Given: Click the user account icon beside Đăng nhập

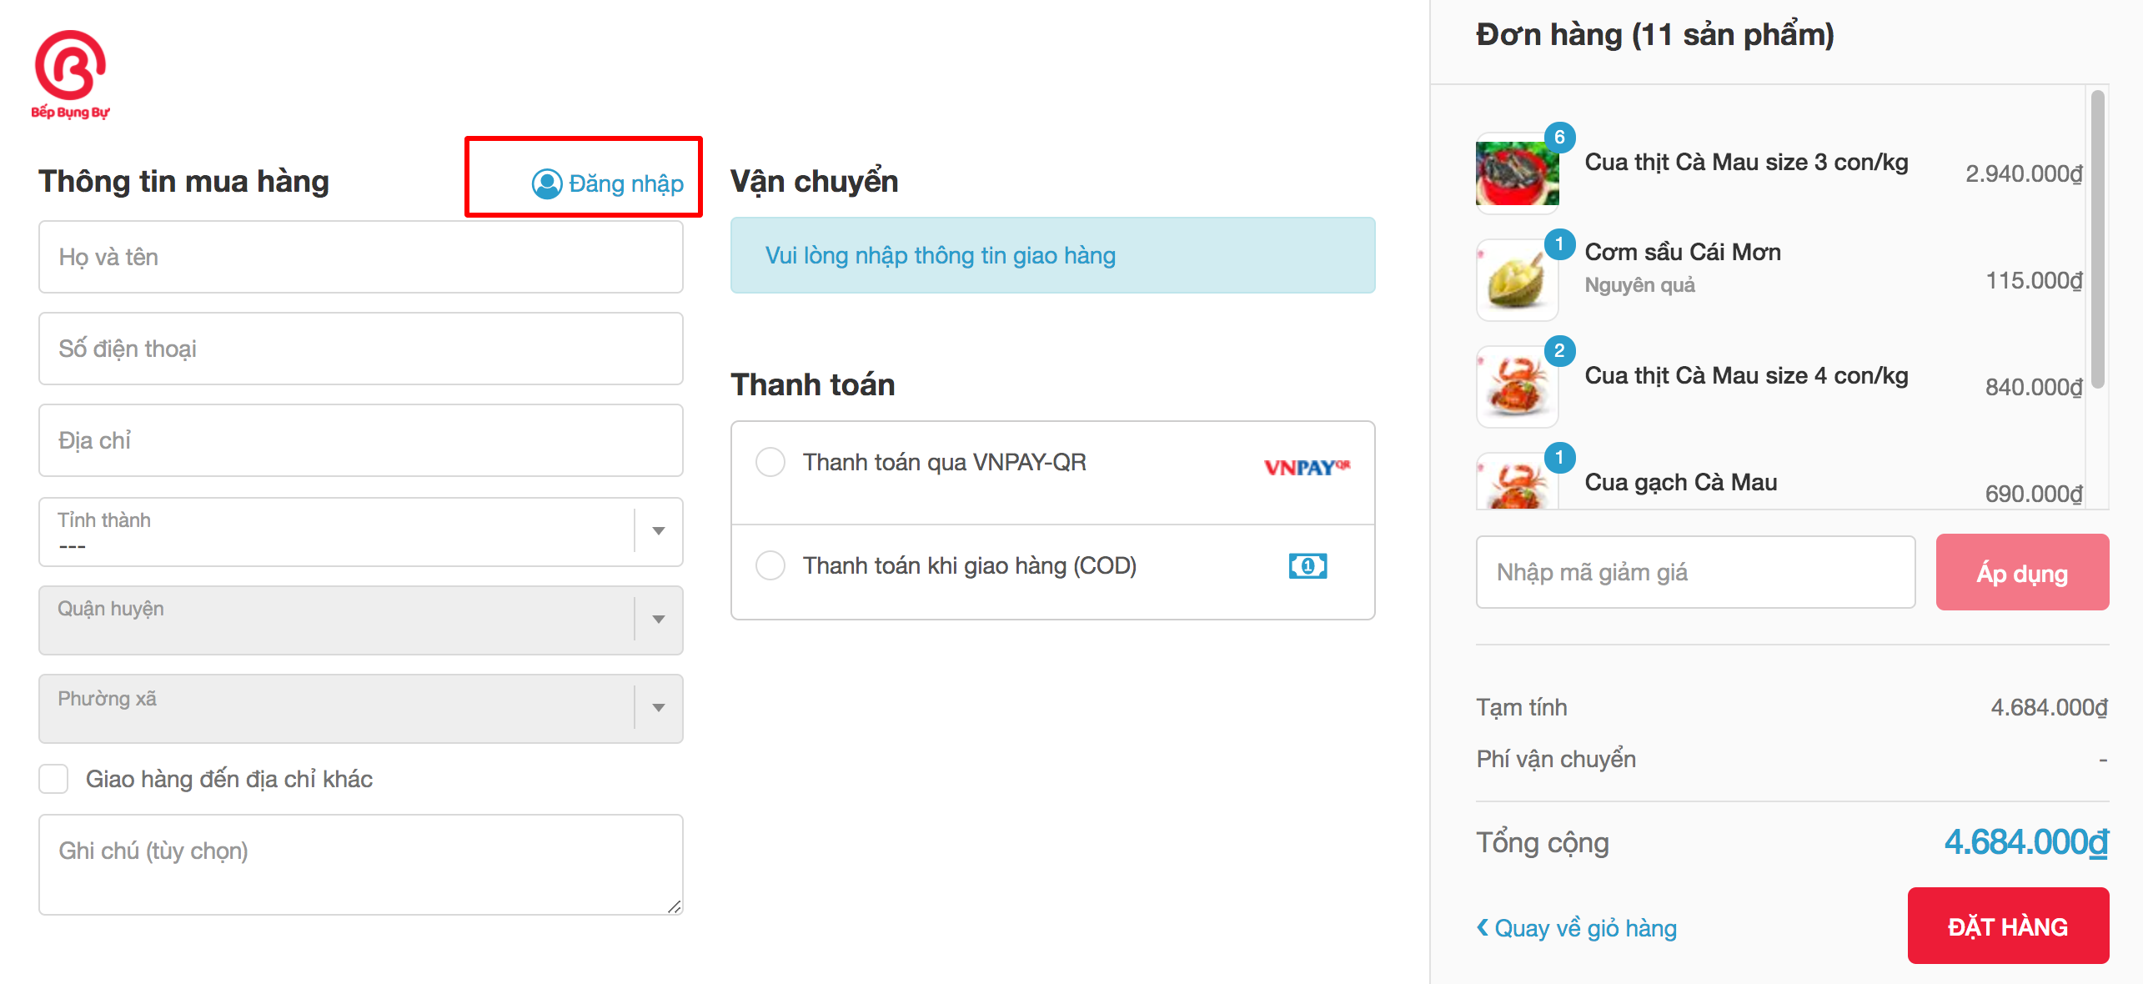Looking at the screenshot, I should pyautogui.click(x=547, y=183).
